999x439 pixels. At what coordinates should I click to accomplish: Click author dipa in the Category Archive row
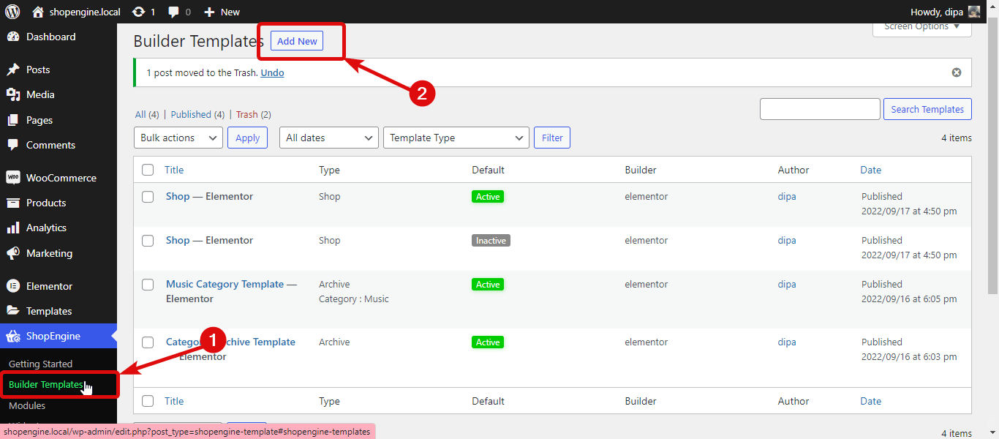coord(787,342)
